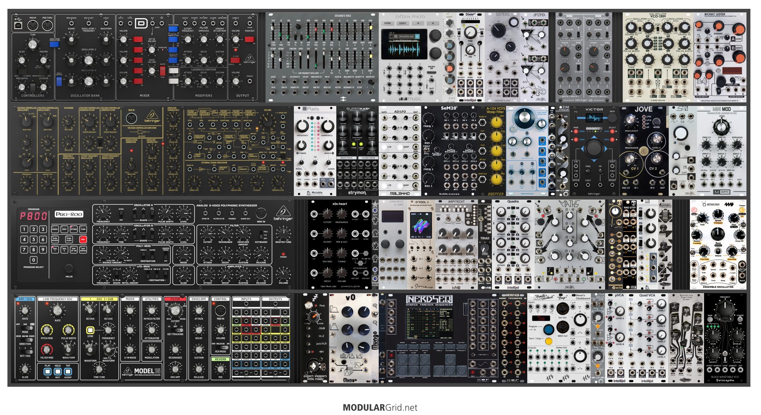Click the filter CUTOFF knob on Model 15
Screen dimensions: 761x415
175,311
